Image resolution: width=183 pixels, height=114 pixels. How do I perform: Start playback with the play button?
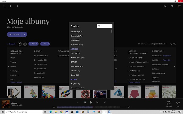click(x=91, y=102)
